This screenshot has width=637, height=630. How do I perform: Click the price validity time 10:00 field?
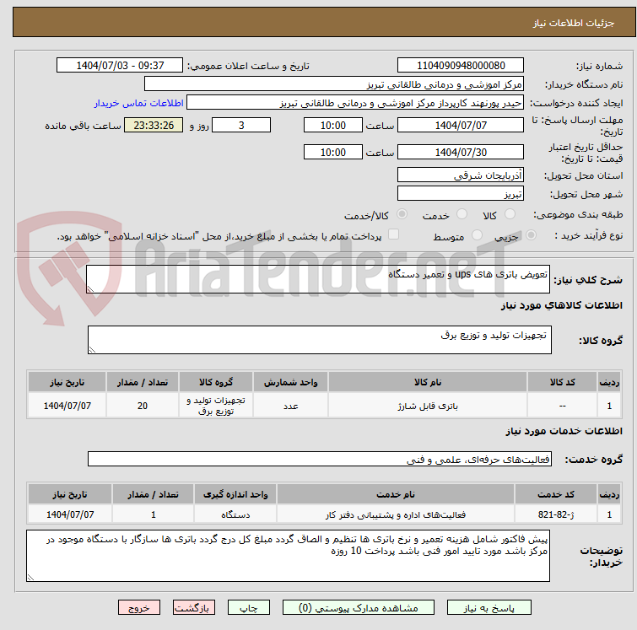click(x=332, y=153)
